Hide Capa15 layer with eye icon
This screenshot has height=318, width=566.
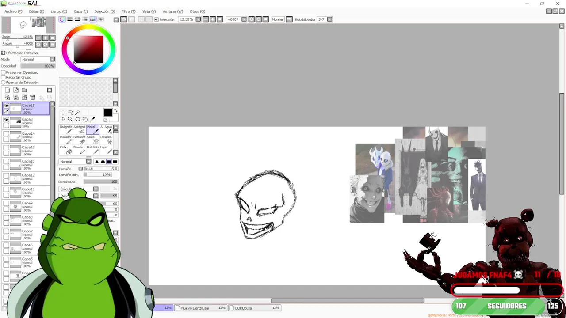click(x=6, y=106)
